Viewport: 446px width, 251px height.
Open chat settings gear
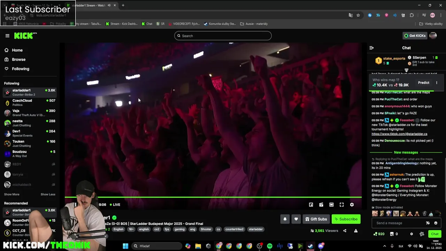412,234
